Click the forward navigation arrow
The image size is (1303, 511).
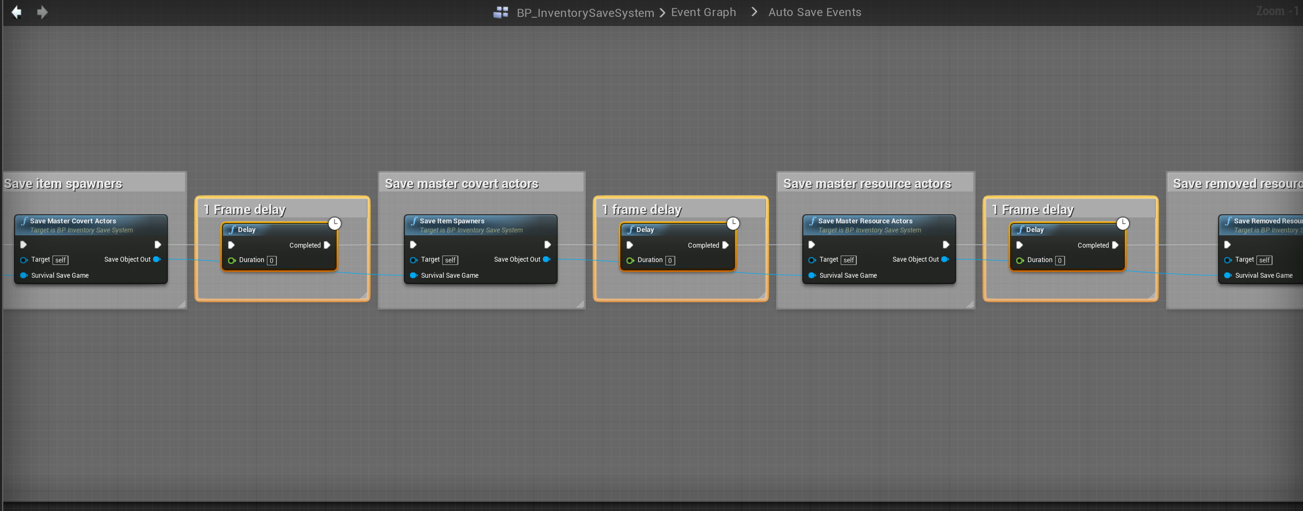coord(42,12)
